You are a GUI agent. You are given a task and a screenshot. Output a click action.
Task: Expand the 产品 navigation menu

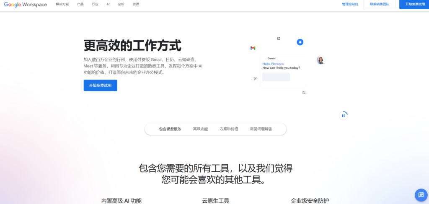click(80, 4)
